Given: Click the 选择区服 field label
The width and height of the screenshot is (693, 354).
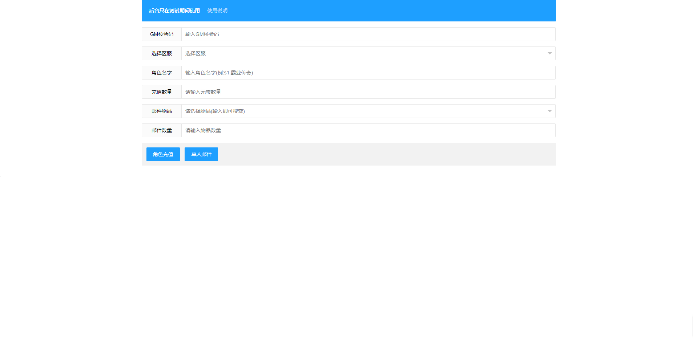Looking at the screenshot, I should coord(162,53).
